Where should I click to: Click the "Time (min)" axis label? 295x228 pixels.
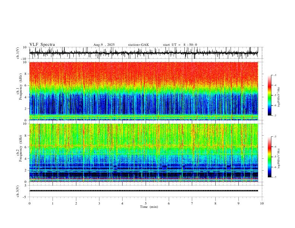[x=149, y=207]
